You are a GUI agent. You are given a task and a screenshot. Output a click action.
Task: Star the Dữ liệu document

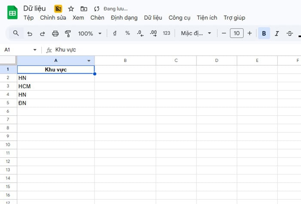pos(71,9)
